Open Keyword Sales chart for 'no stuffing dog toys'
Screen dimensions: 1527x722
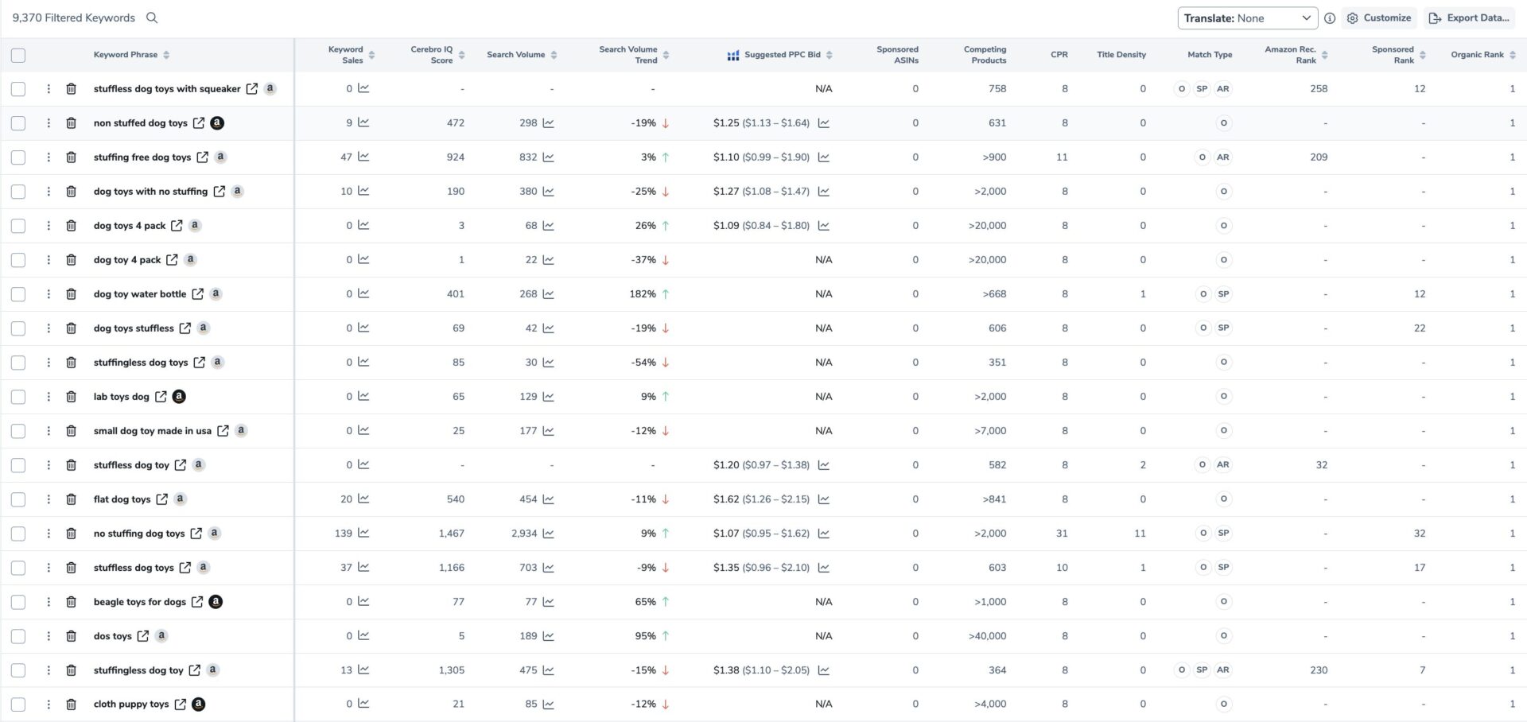(x=363, y=533)
